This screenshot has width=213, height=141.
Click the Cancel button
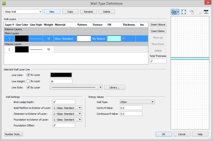pyautogui.click(x=182, y=134)
